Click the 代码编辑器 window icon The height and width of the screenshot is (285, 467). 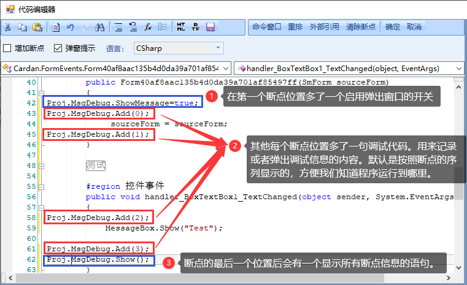click(x=10, y=9)
